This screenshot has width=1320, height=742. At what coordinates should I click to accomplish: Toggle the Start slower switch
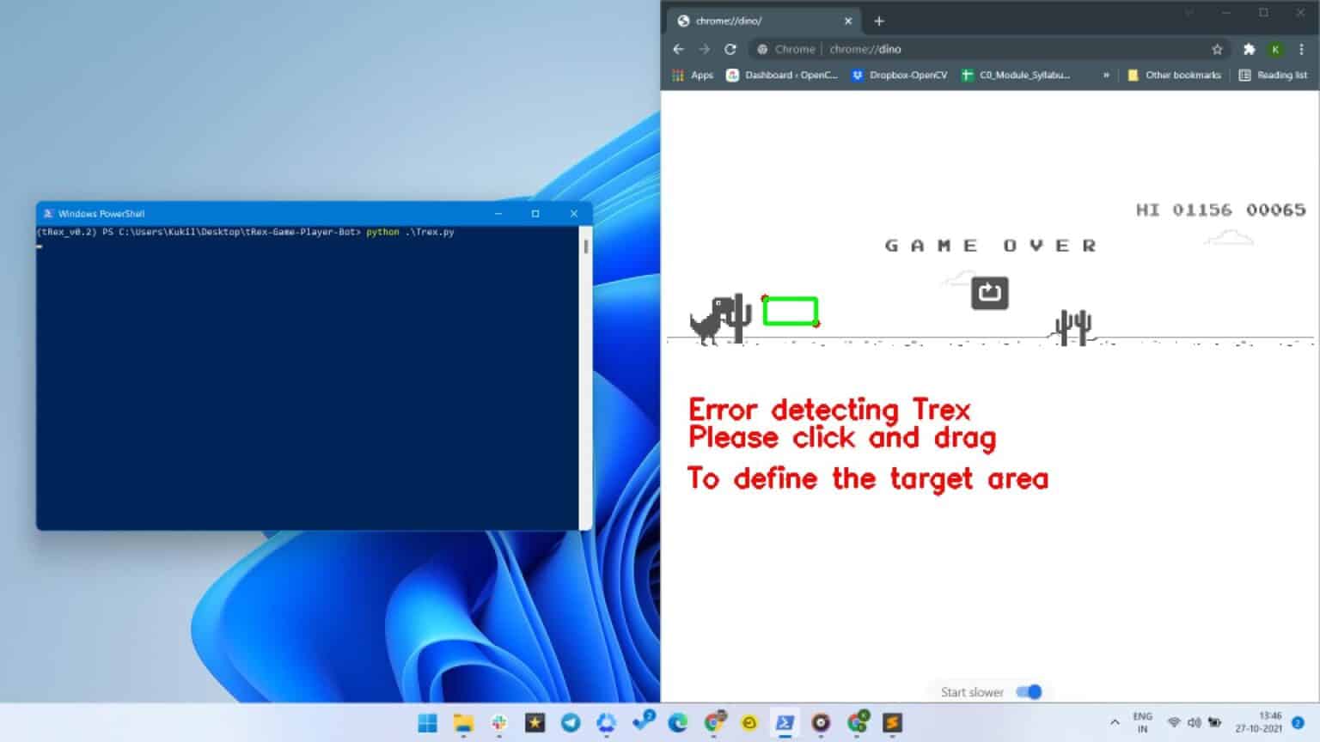click(1029, 692)
